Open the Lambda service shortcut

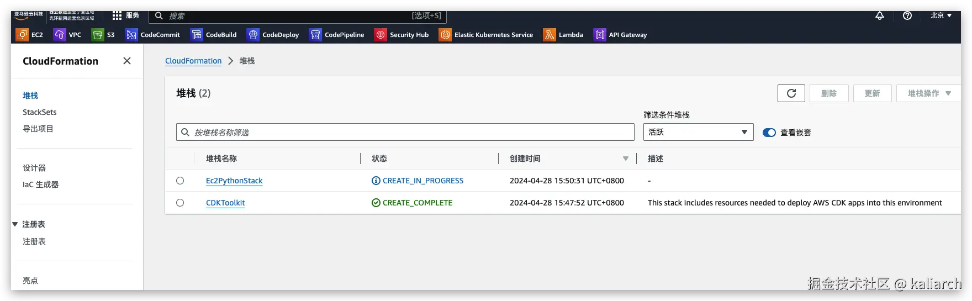[563, 35]
